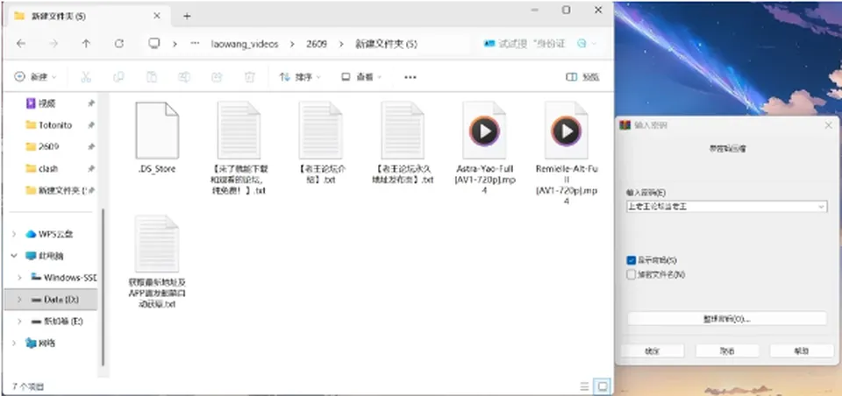Switch to large icons view icon
Screen dimensions: 842x396
click(602, 385)
